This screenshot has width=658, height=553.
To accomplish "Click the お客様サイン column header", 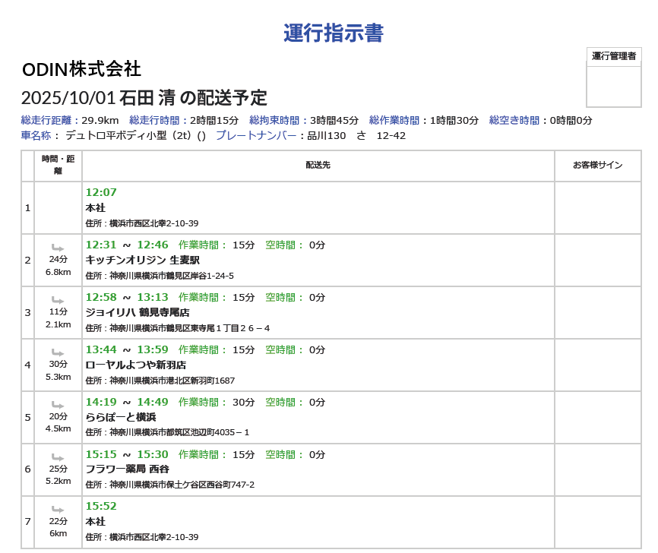I will pyautogui.click(x=597, y=165).
